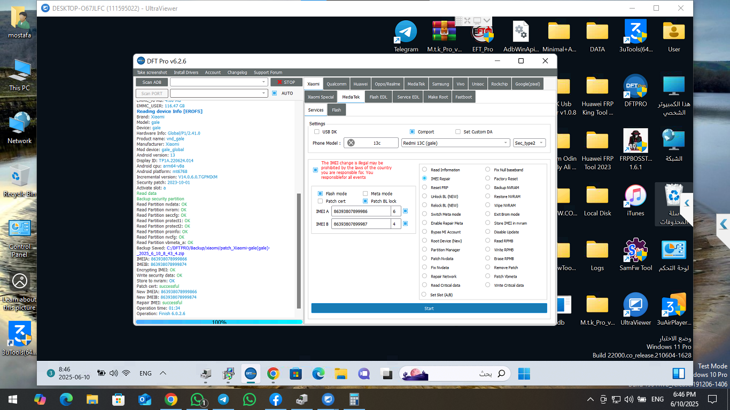This screenshot has width=730, height=410.
Task: Enable the USB DK checkbox
Action: pos(317,132)
